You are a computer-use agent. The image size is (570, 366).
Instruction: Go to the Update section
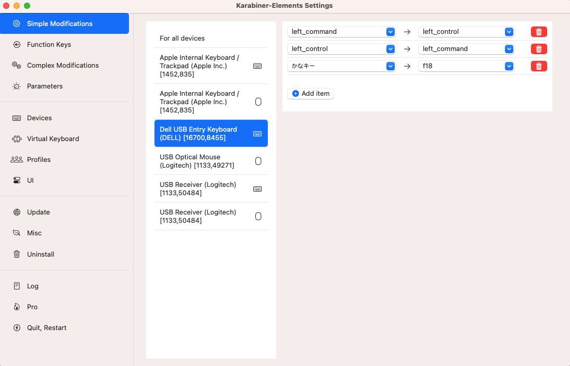[64, 212]
